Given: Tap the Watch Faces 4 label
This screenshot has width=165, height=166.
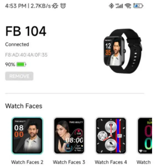Looking at the screenshot, I should [x=111, y=162].
